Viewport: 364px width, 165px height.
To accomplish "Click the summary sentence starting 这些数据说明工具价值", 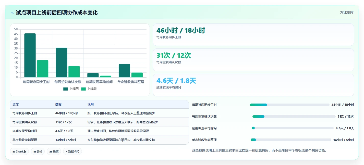I will pyautogui.click(x=259, y=150).
